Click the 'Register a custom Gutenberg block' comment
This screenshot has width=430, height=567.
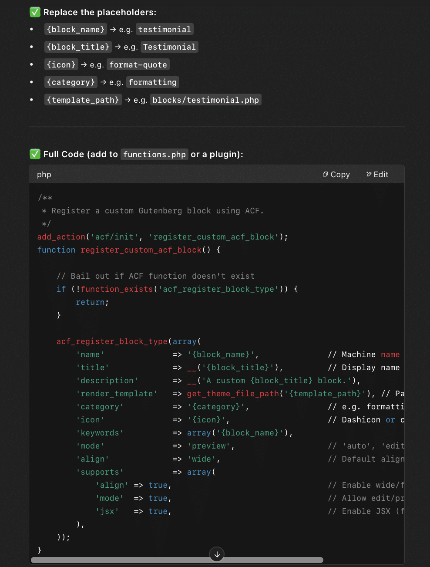point(153,211)
